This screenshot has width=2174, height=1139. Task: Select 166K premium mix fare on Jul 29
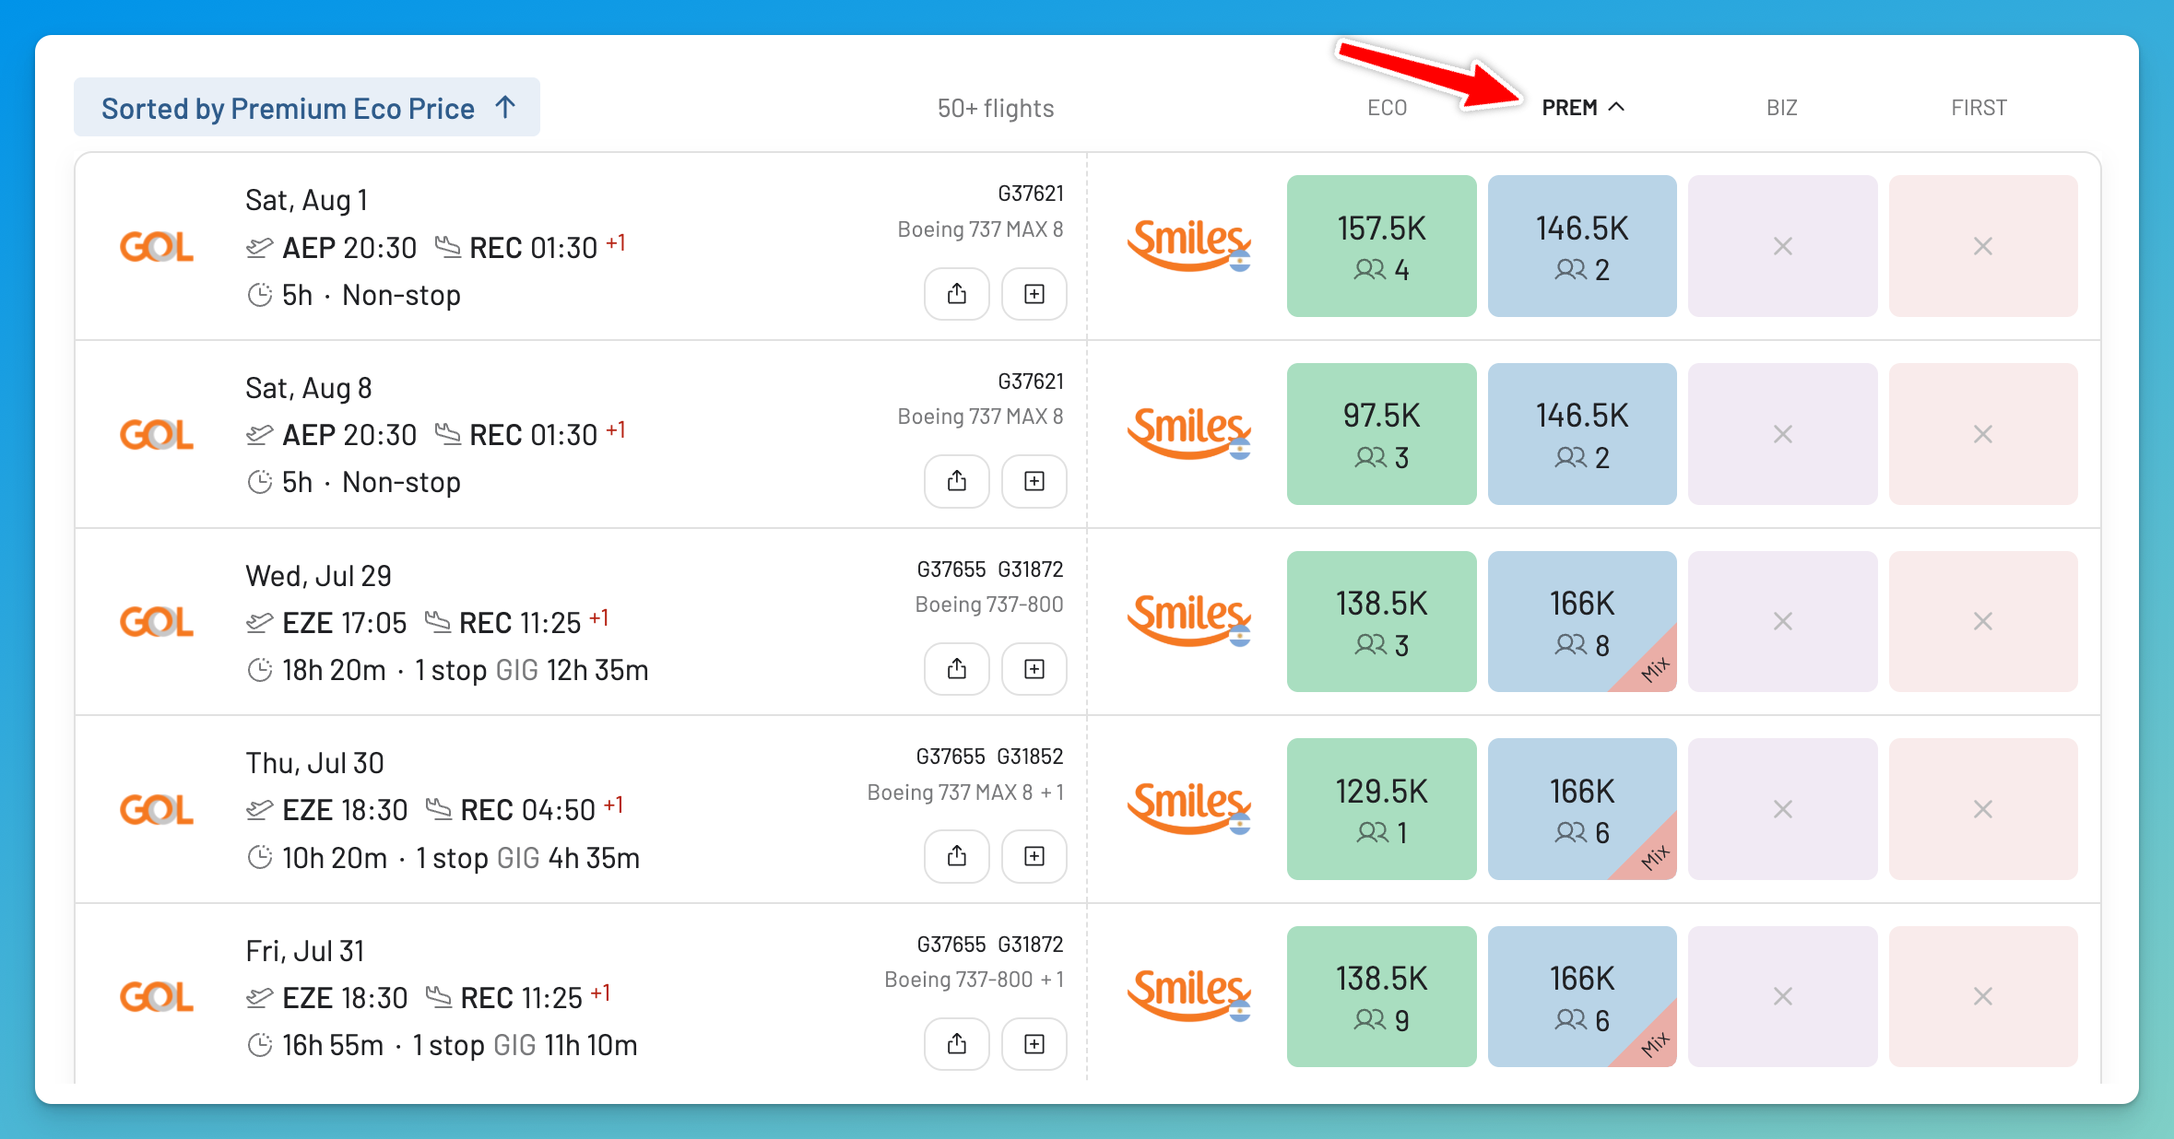[x=1582, y=621]
